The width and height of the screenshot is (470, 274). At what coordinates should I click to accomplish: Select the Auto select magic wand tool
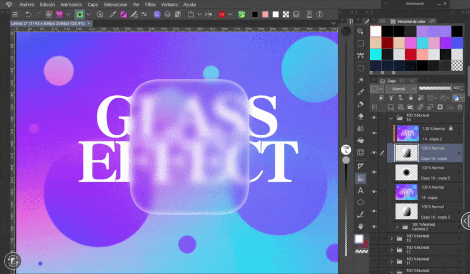[x=361, y=80]
